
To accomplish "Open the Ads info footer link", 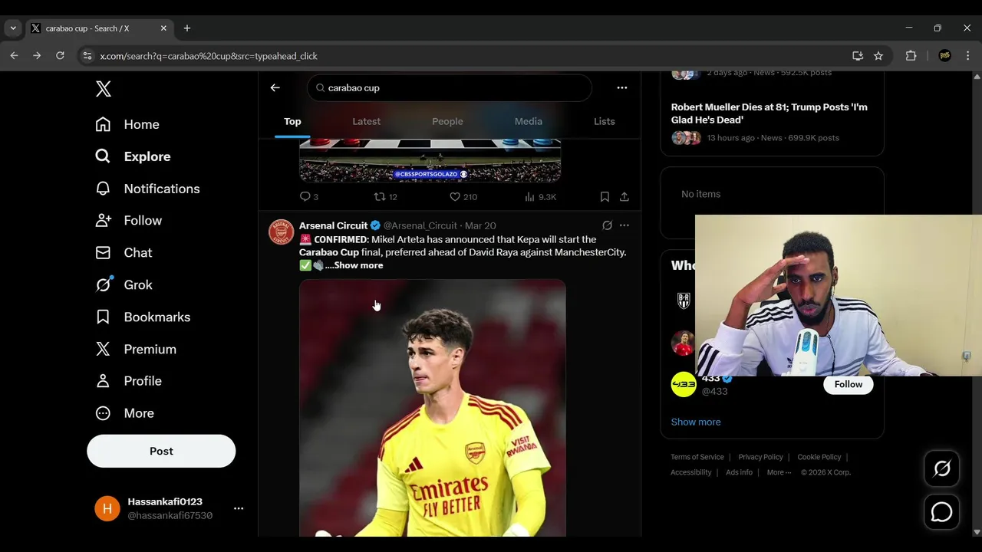I will click(x=740, y=472).
